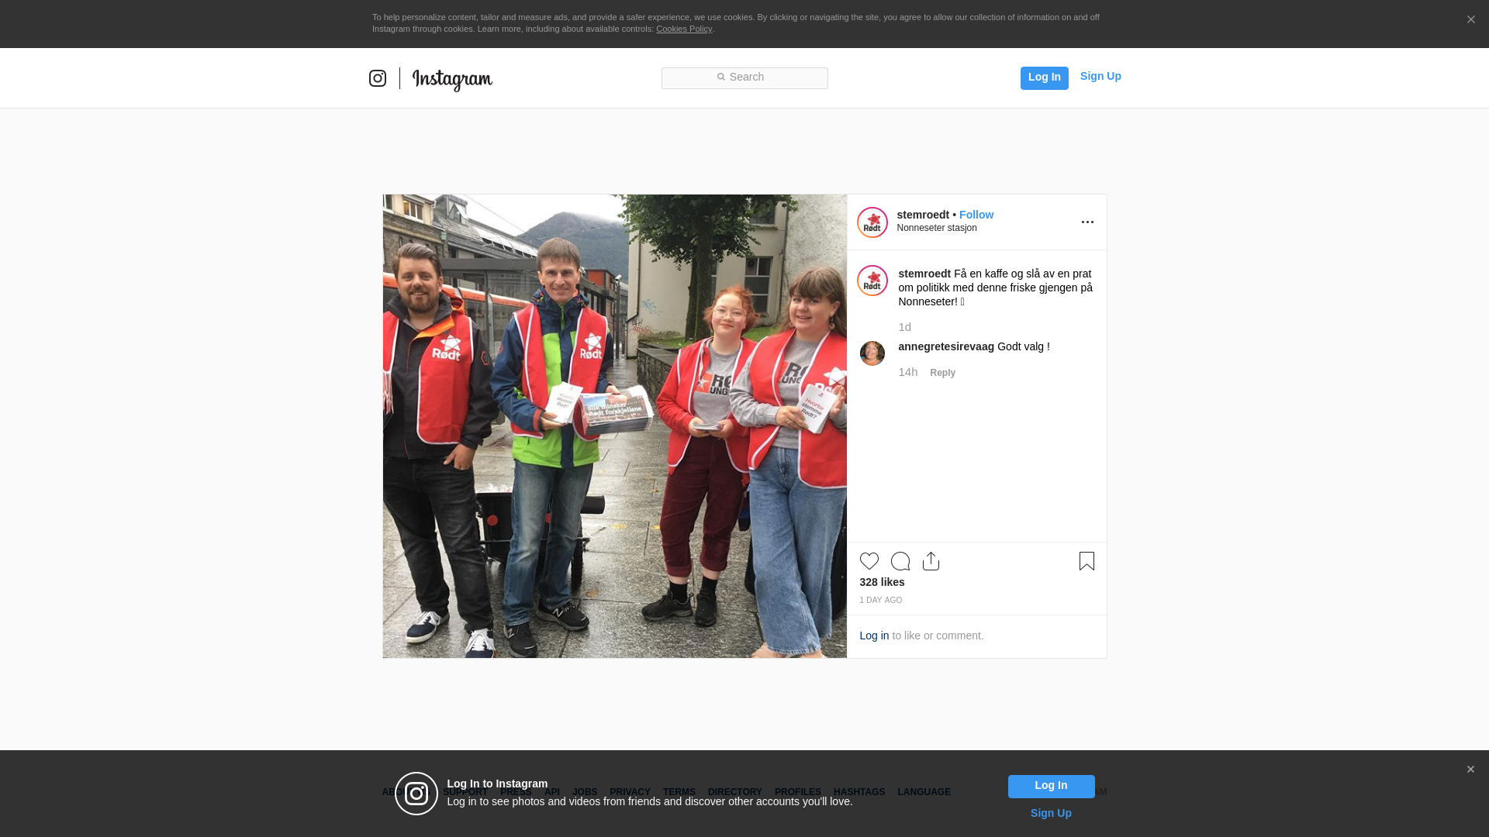The width and height of the screenshot is (1489, 837).
Task: Like the post with heart icon
Action: coord(869,561)
